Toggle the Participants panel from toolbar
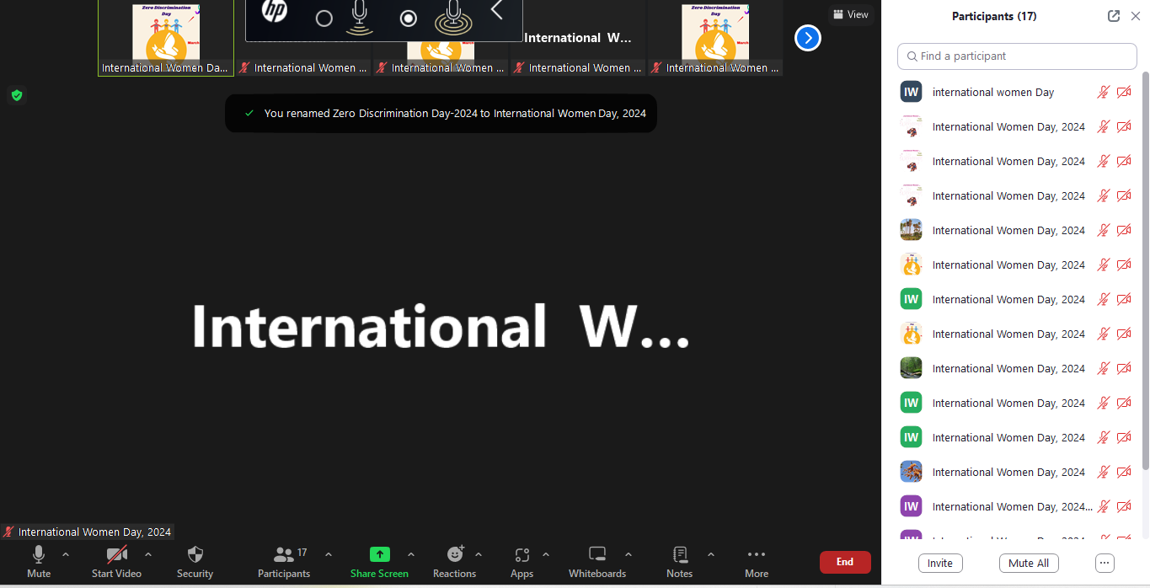This screenshot has height=588, width=1150. [284, 561]
